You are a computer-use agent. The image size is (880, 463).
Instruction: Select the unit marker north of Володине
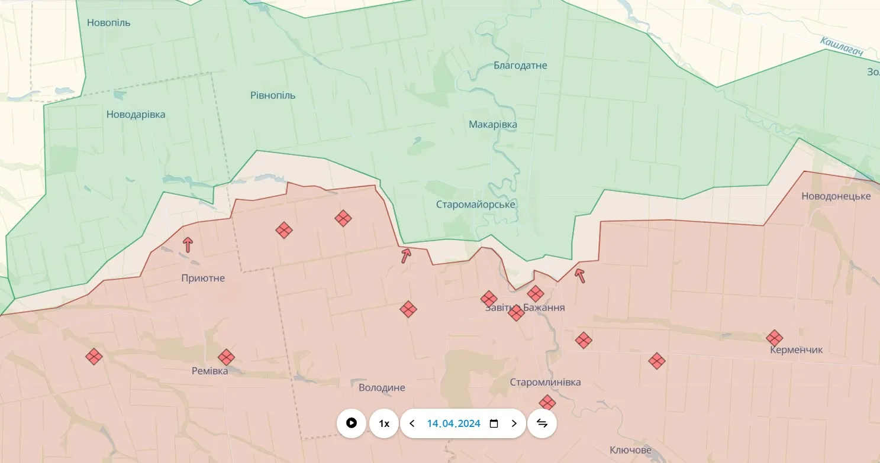tap(408, 309)
